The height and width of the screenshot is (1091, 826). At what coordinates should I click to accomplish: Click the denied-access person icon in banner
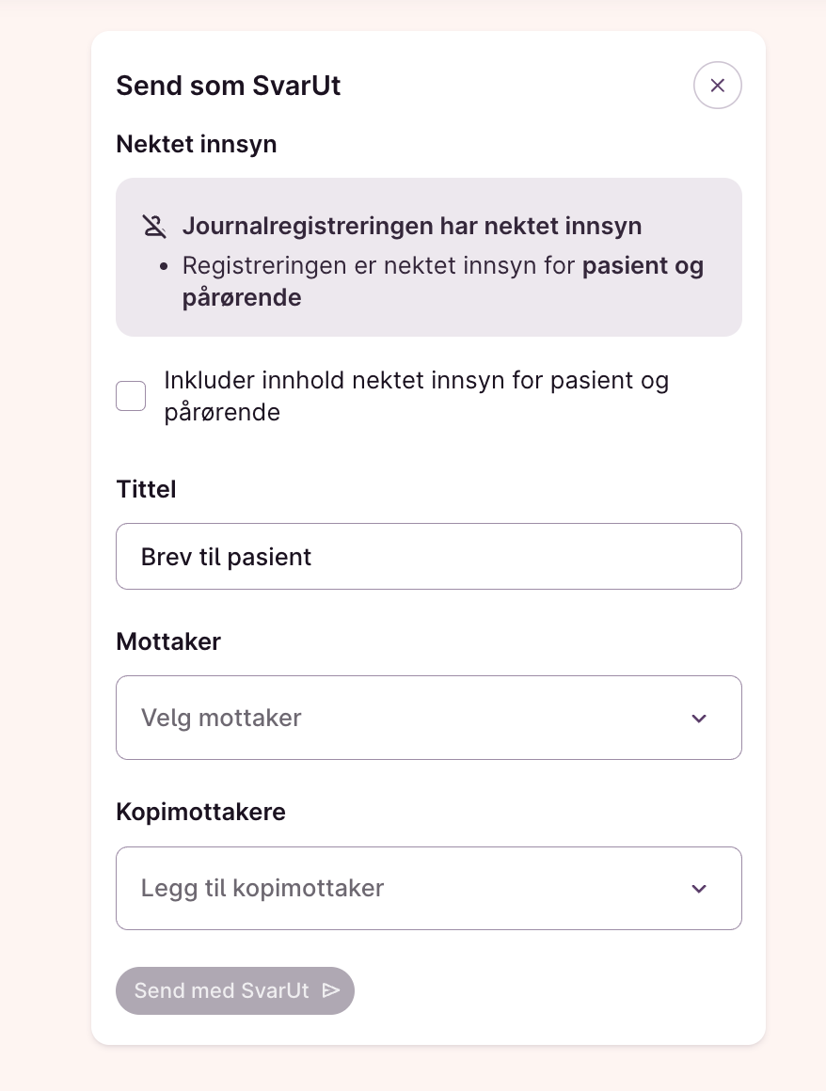point(154,226)
